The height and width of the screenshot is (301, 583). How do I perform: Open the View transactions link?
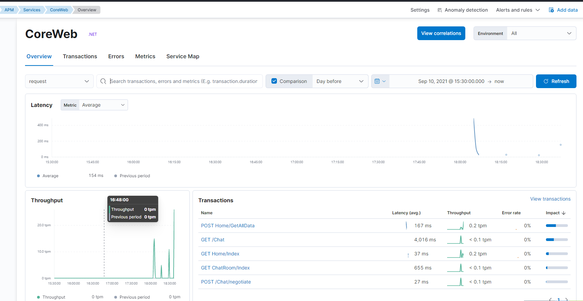(550, 199)
